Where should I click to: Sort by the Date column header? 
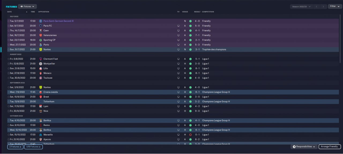tap(10, 12)
